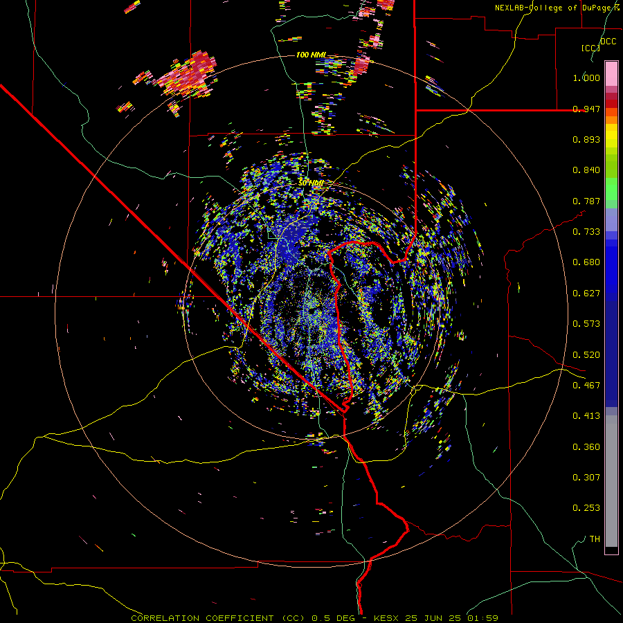The height and width of the screenshot is (623, 623).
Task: Select the 0.520 legend value
Action: 586,355
